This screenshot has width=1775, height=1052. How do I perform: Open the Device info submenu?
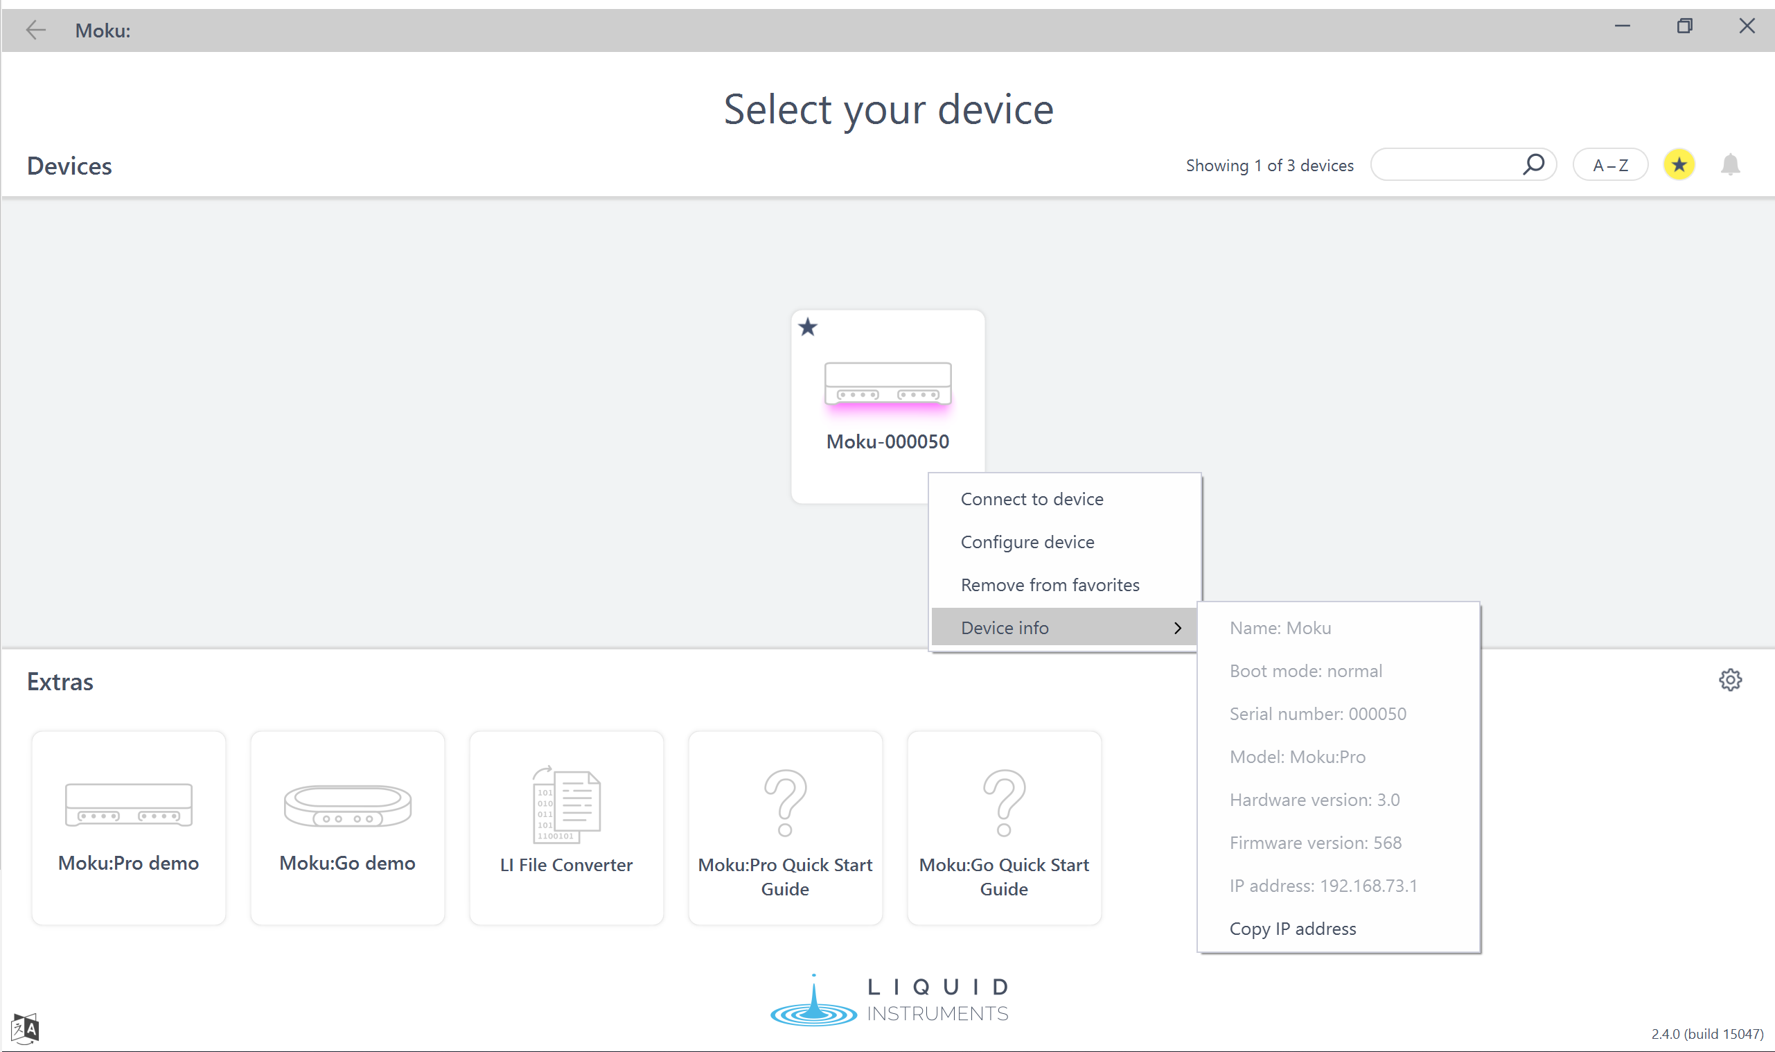point(1064,628)
